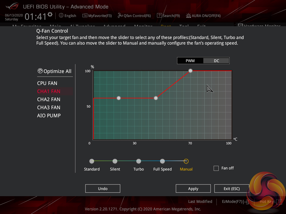
Task: Select CPU FAN in the fan list
Action: pos(47,83)
